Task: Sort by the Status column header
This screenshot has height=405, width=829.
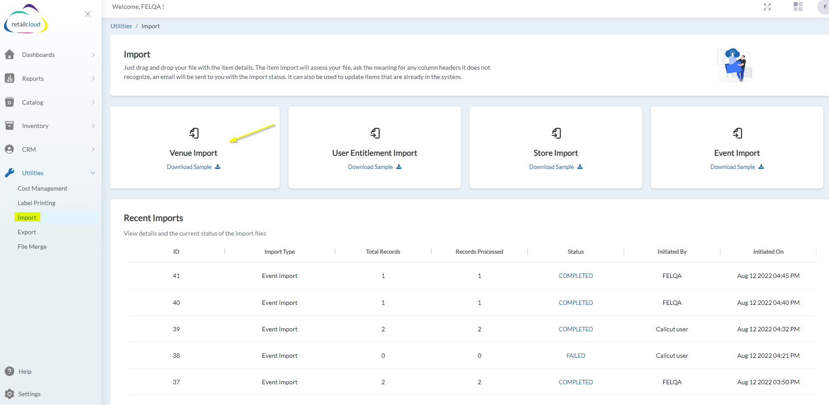Action: 575,251
